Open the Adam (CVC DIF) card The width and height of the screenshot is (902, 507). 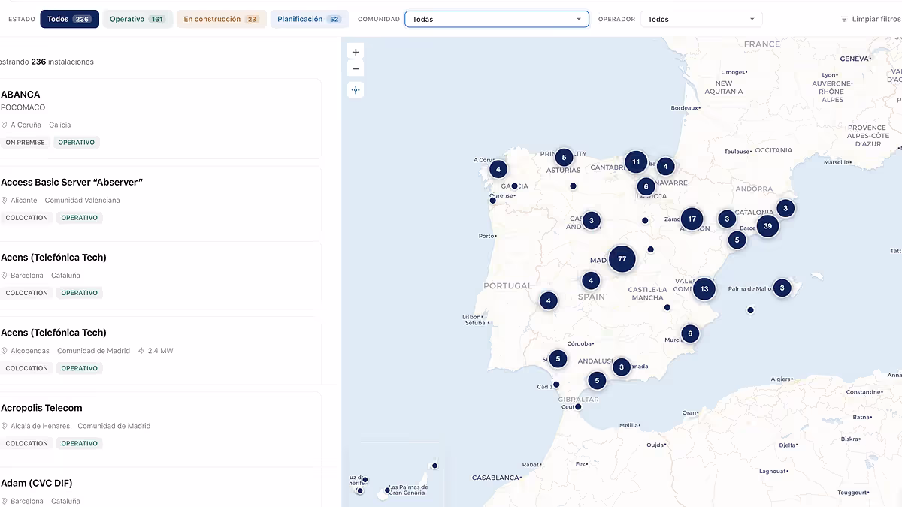click(x=161, y=487)
